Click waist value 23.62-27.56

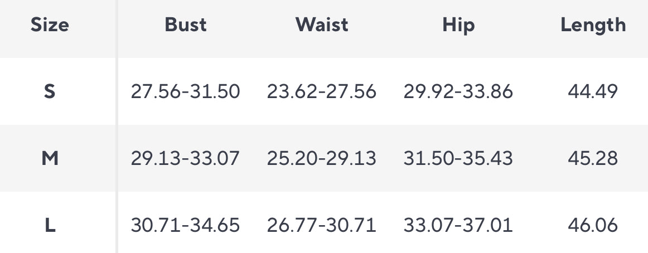322,91
